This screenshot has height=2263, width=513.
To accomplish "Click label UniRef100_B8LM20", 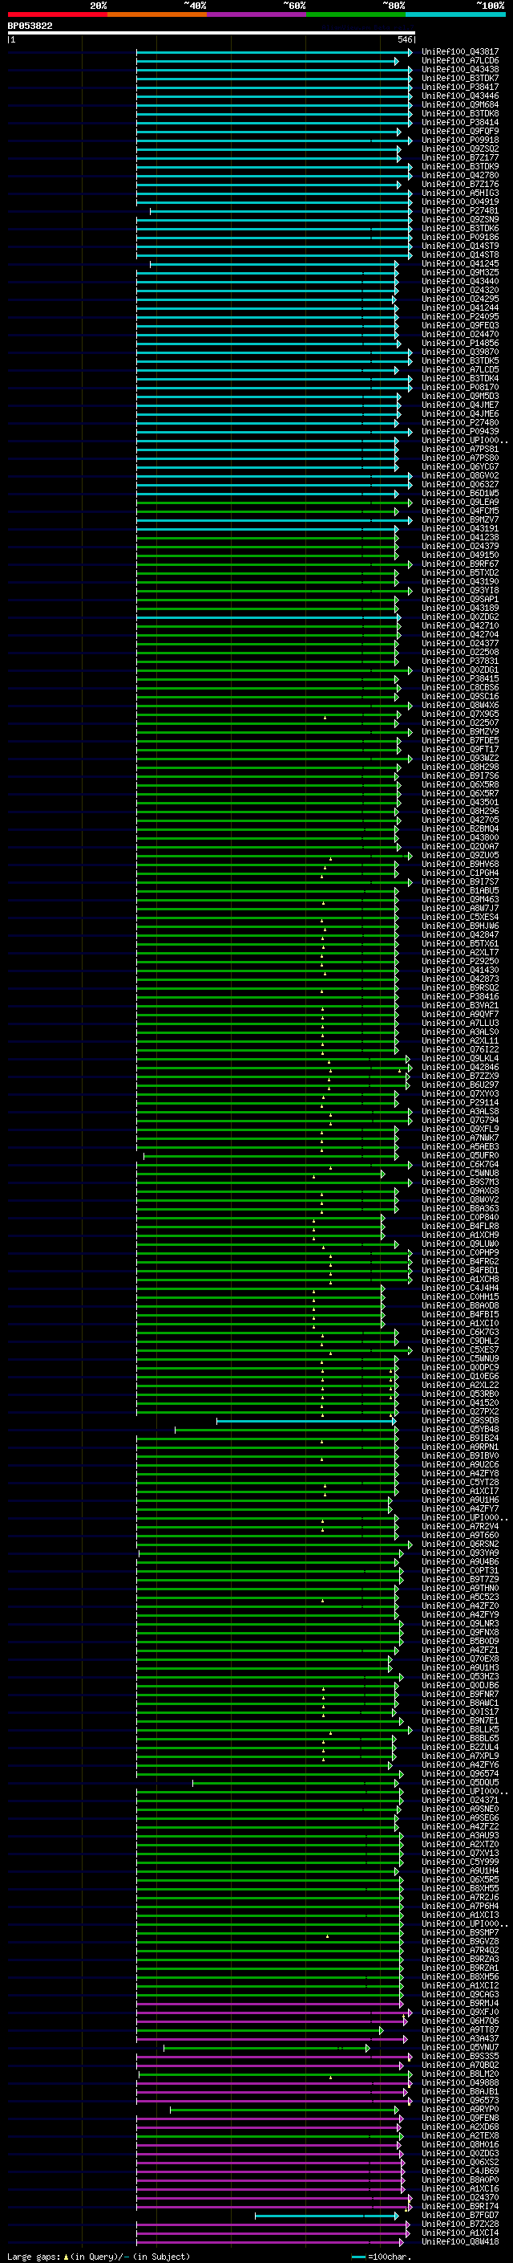I will coord(459,2074).
